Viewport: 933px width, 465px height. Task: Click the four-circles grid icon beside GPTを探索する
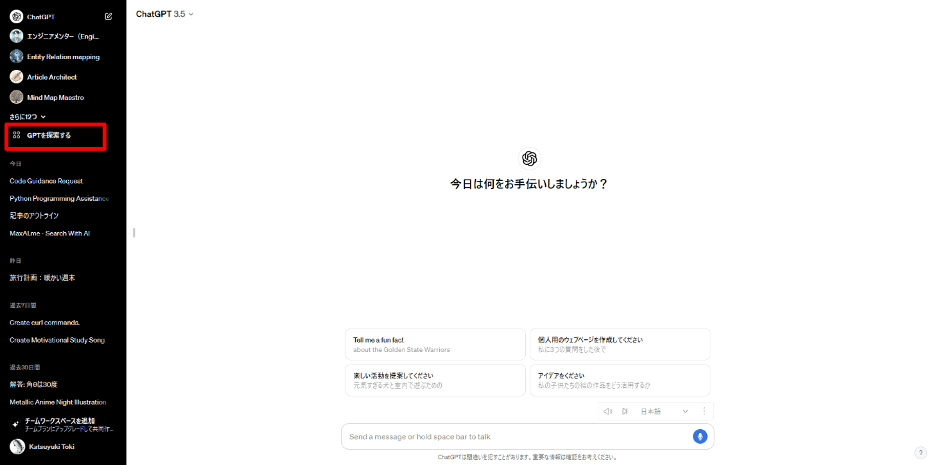point(17,135)
